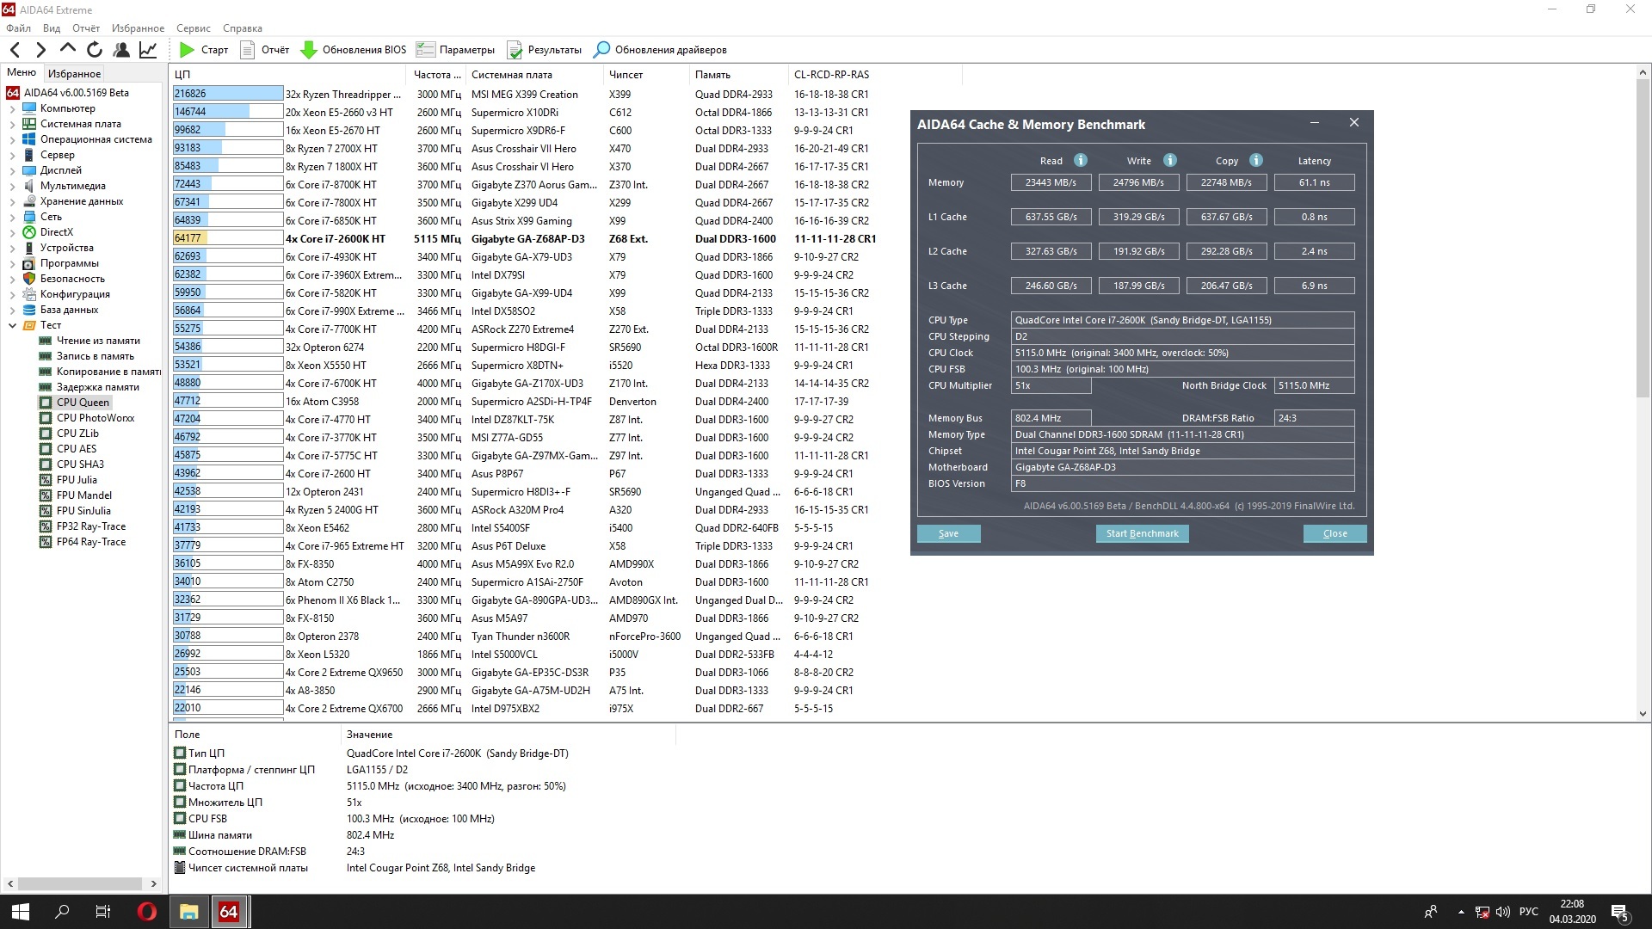This screenshot has width=1652, height=929.
Task: Open Результаты toolbar item
Action: point(545,50)
